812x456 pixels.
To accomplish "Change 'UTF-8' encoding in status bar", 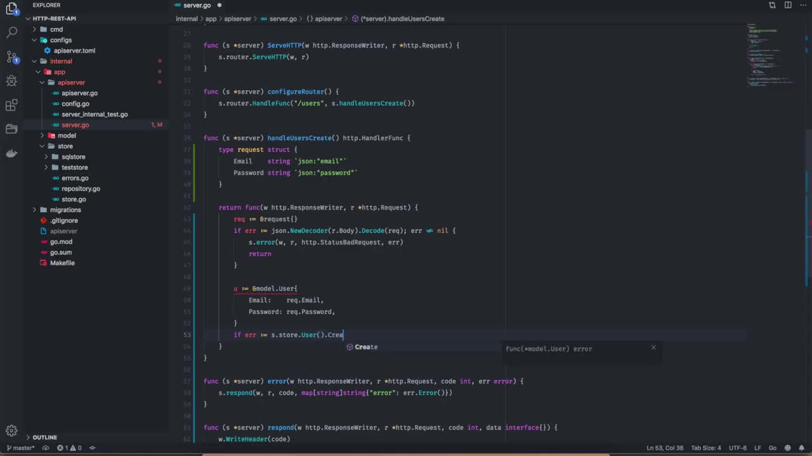I will 738,448.
